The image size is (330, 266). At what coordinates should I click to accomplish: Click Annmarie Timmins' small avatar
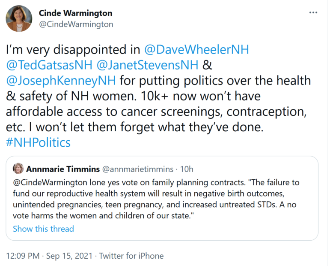tap(18, 168)
